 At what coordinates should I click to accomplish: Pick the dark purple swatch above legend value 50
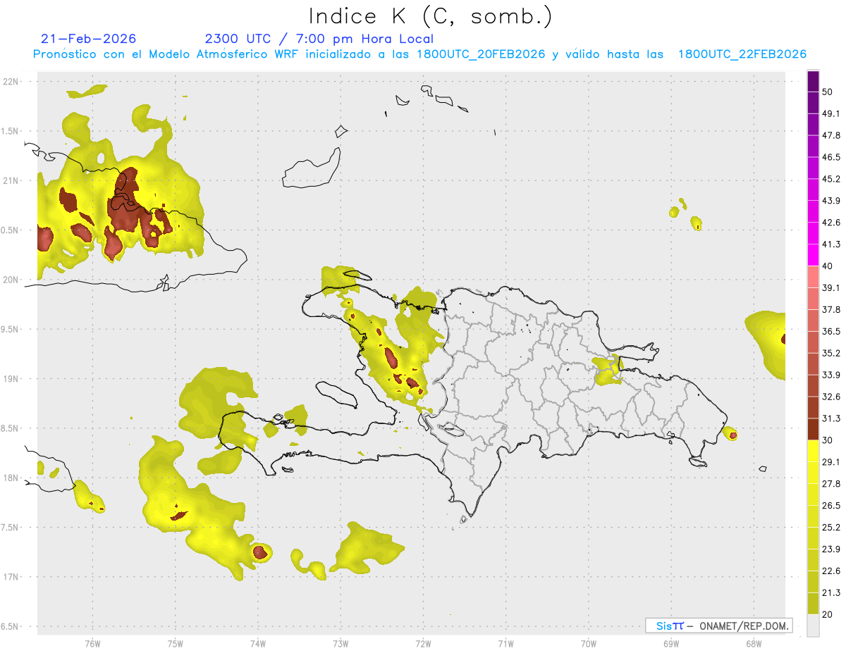pos(814,82)
